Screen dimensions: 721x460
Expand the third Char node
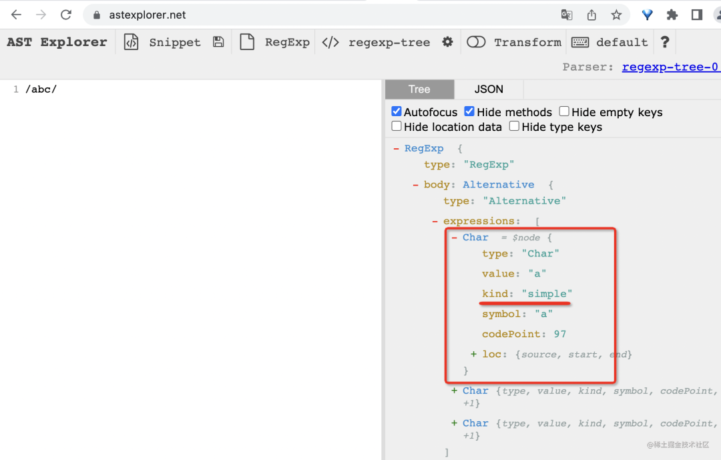click(455, 423)
